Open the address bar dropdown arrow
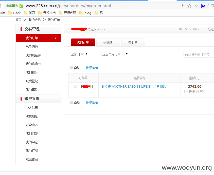This screenshot has height=175, width=214. (x=197, y=6)
